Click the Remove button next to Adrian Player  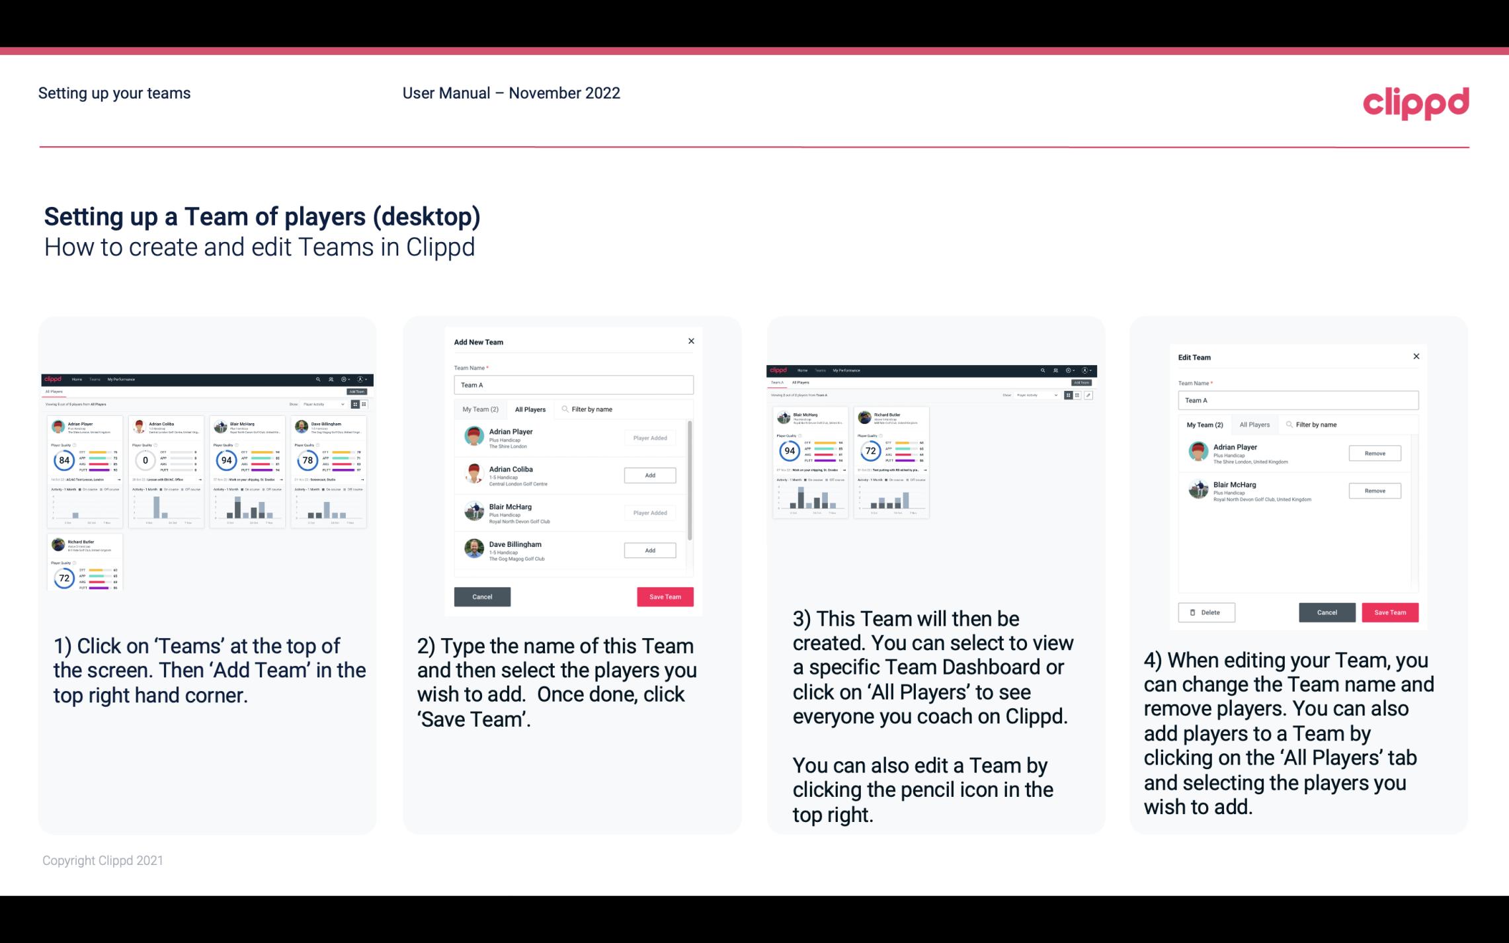pyautogui.click(x=1374, y=453)
